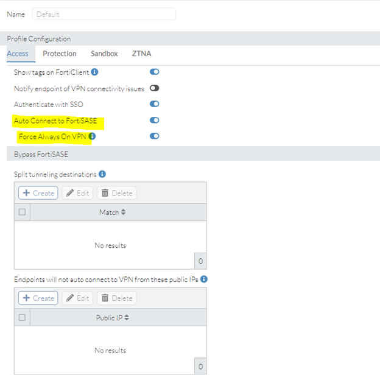Image resolution: width=380 pixels, height=386 pixels.
Task: Click Delete in the public IPs toolbar
Action: pos(116,298)
